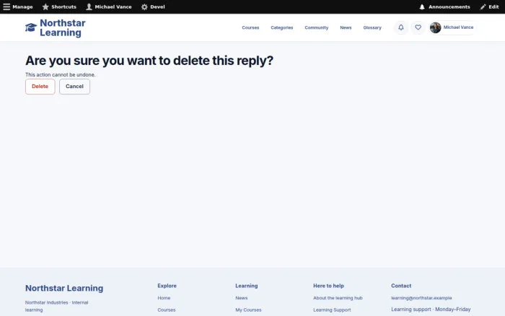Click Michael Vance avatar photo
Viewport: 505px width, 316px height.
(436, 27)
